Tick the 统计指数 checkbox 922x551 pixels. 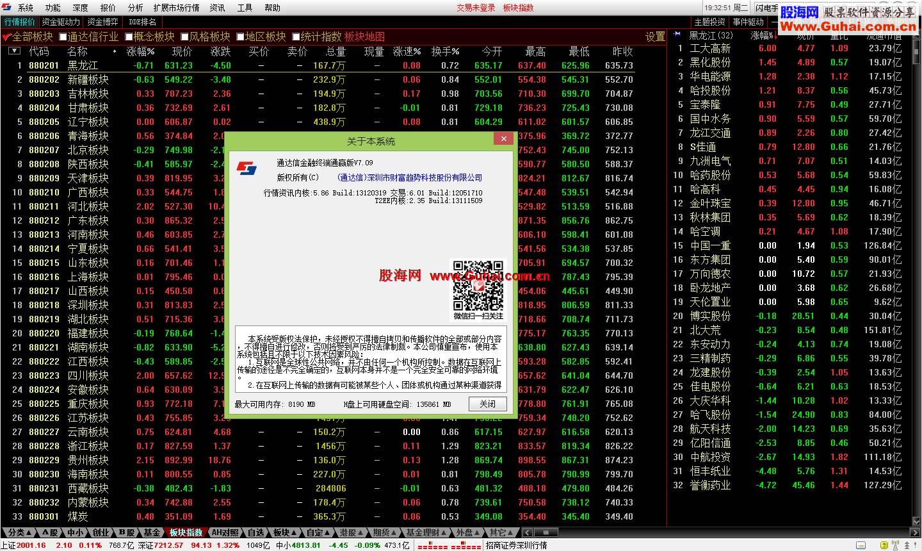click(296, 37)
